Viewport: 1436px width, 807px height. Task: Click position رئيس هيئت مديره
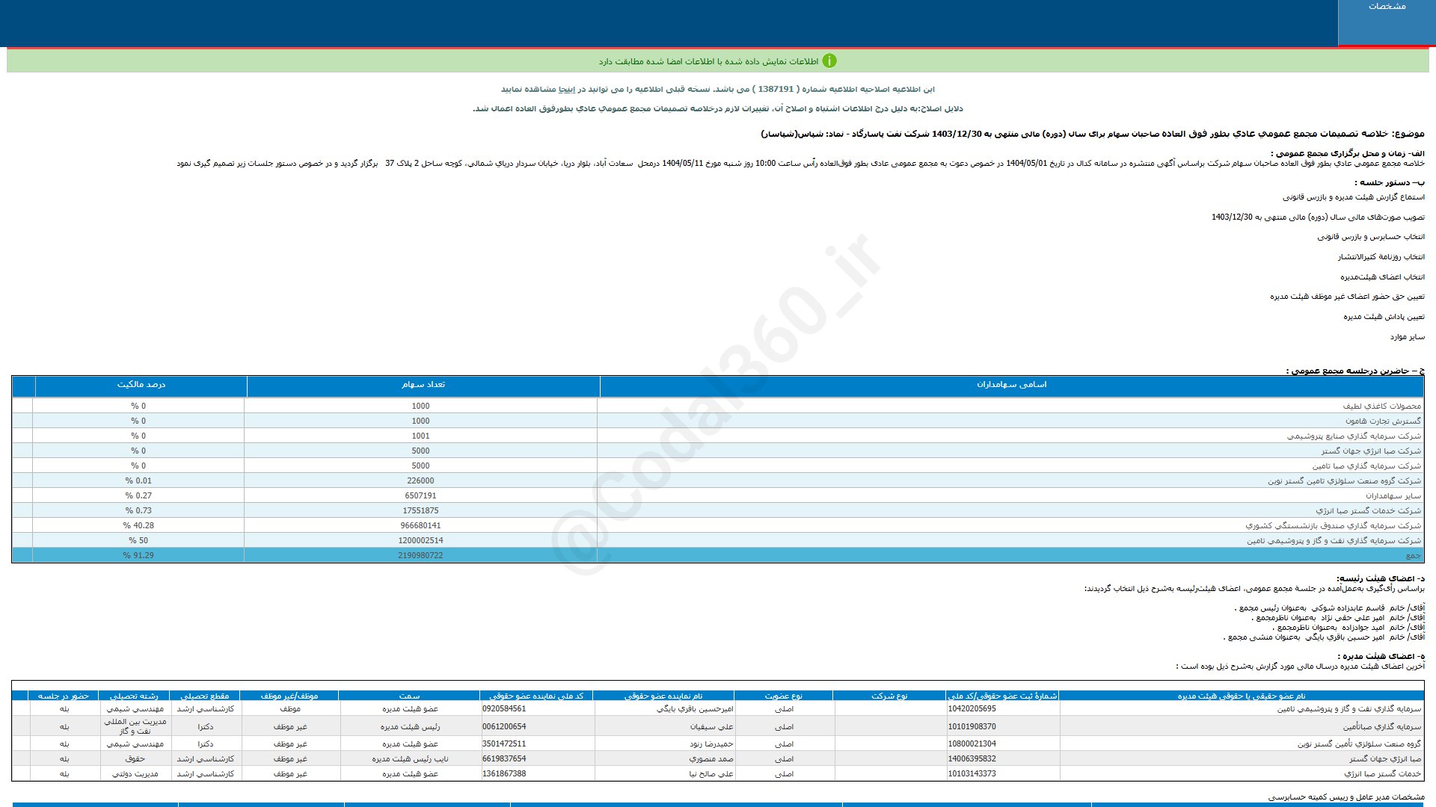click(x=410, y=726)
